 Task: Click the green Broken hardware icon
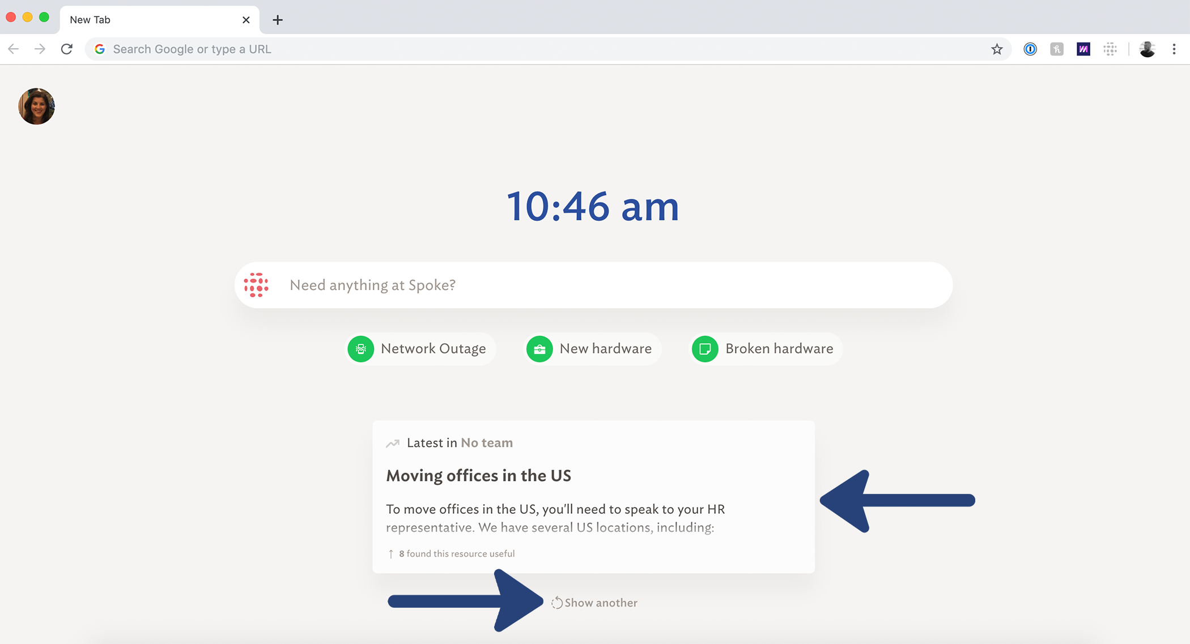[x=705, y=349]
